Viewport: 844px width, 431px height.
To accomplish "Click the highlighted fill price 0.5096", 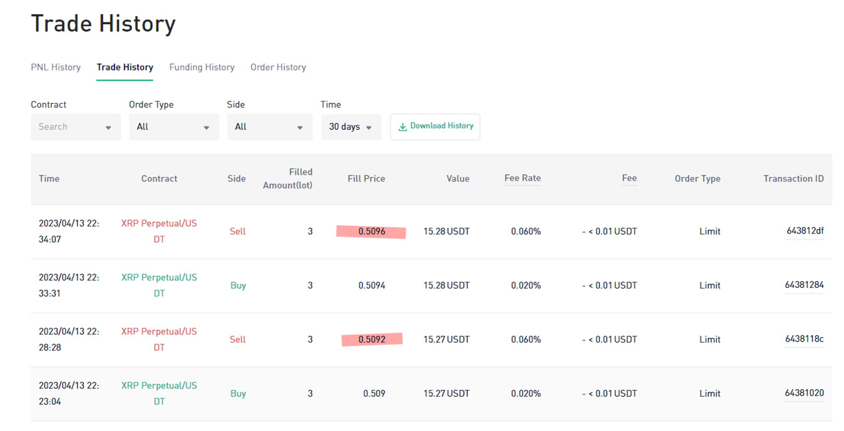I will [x=371, y=231].
